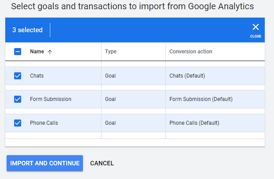Click the X close icon
The height and width of the screenshot is (179, 274).
(255, 27)
